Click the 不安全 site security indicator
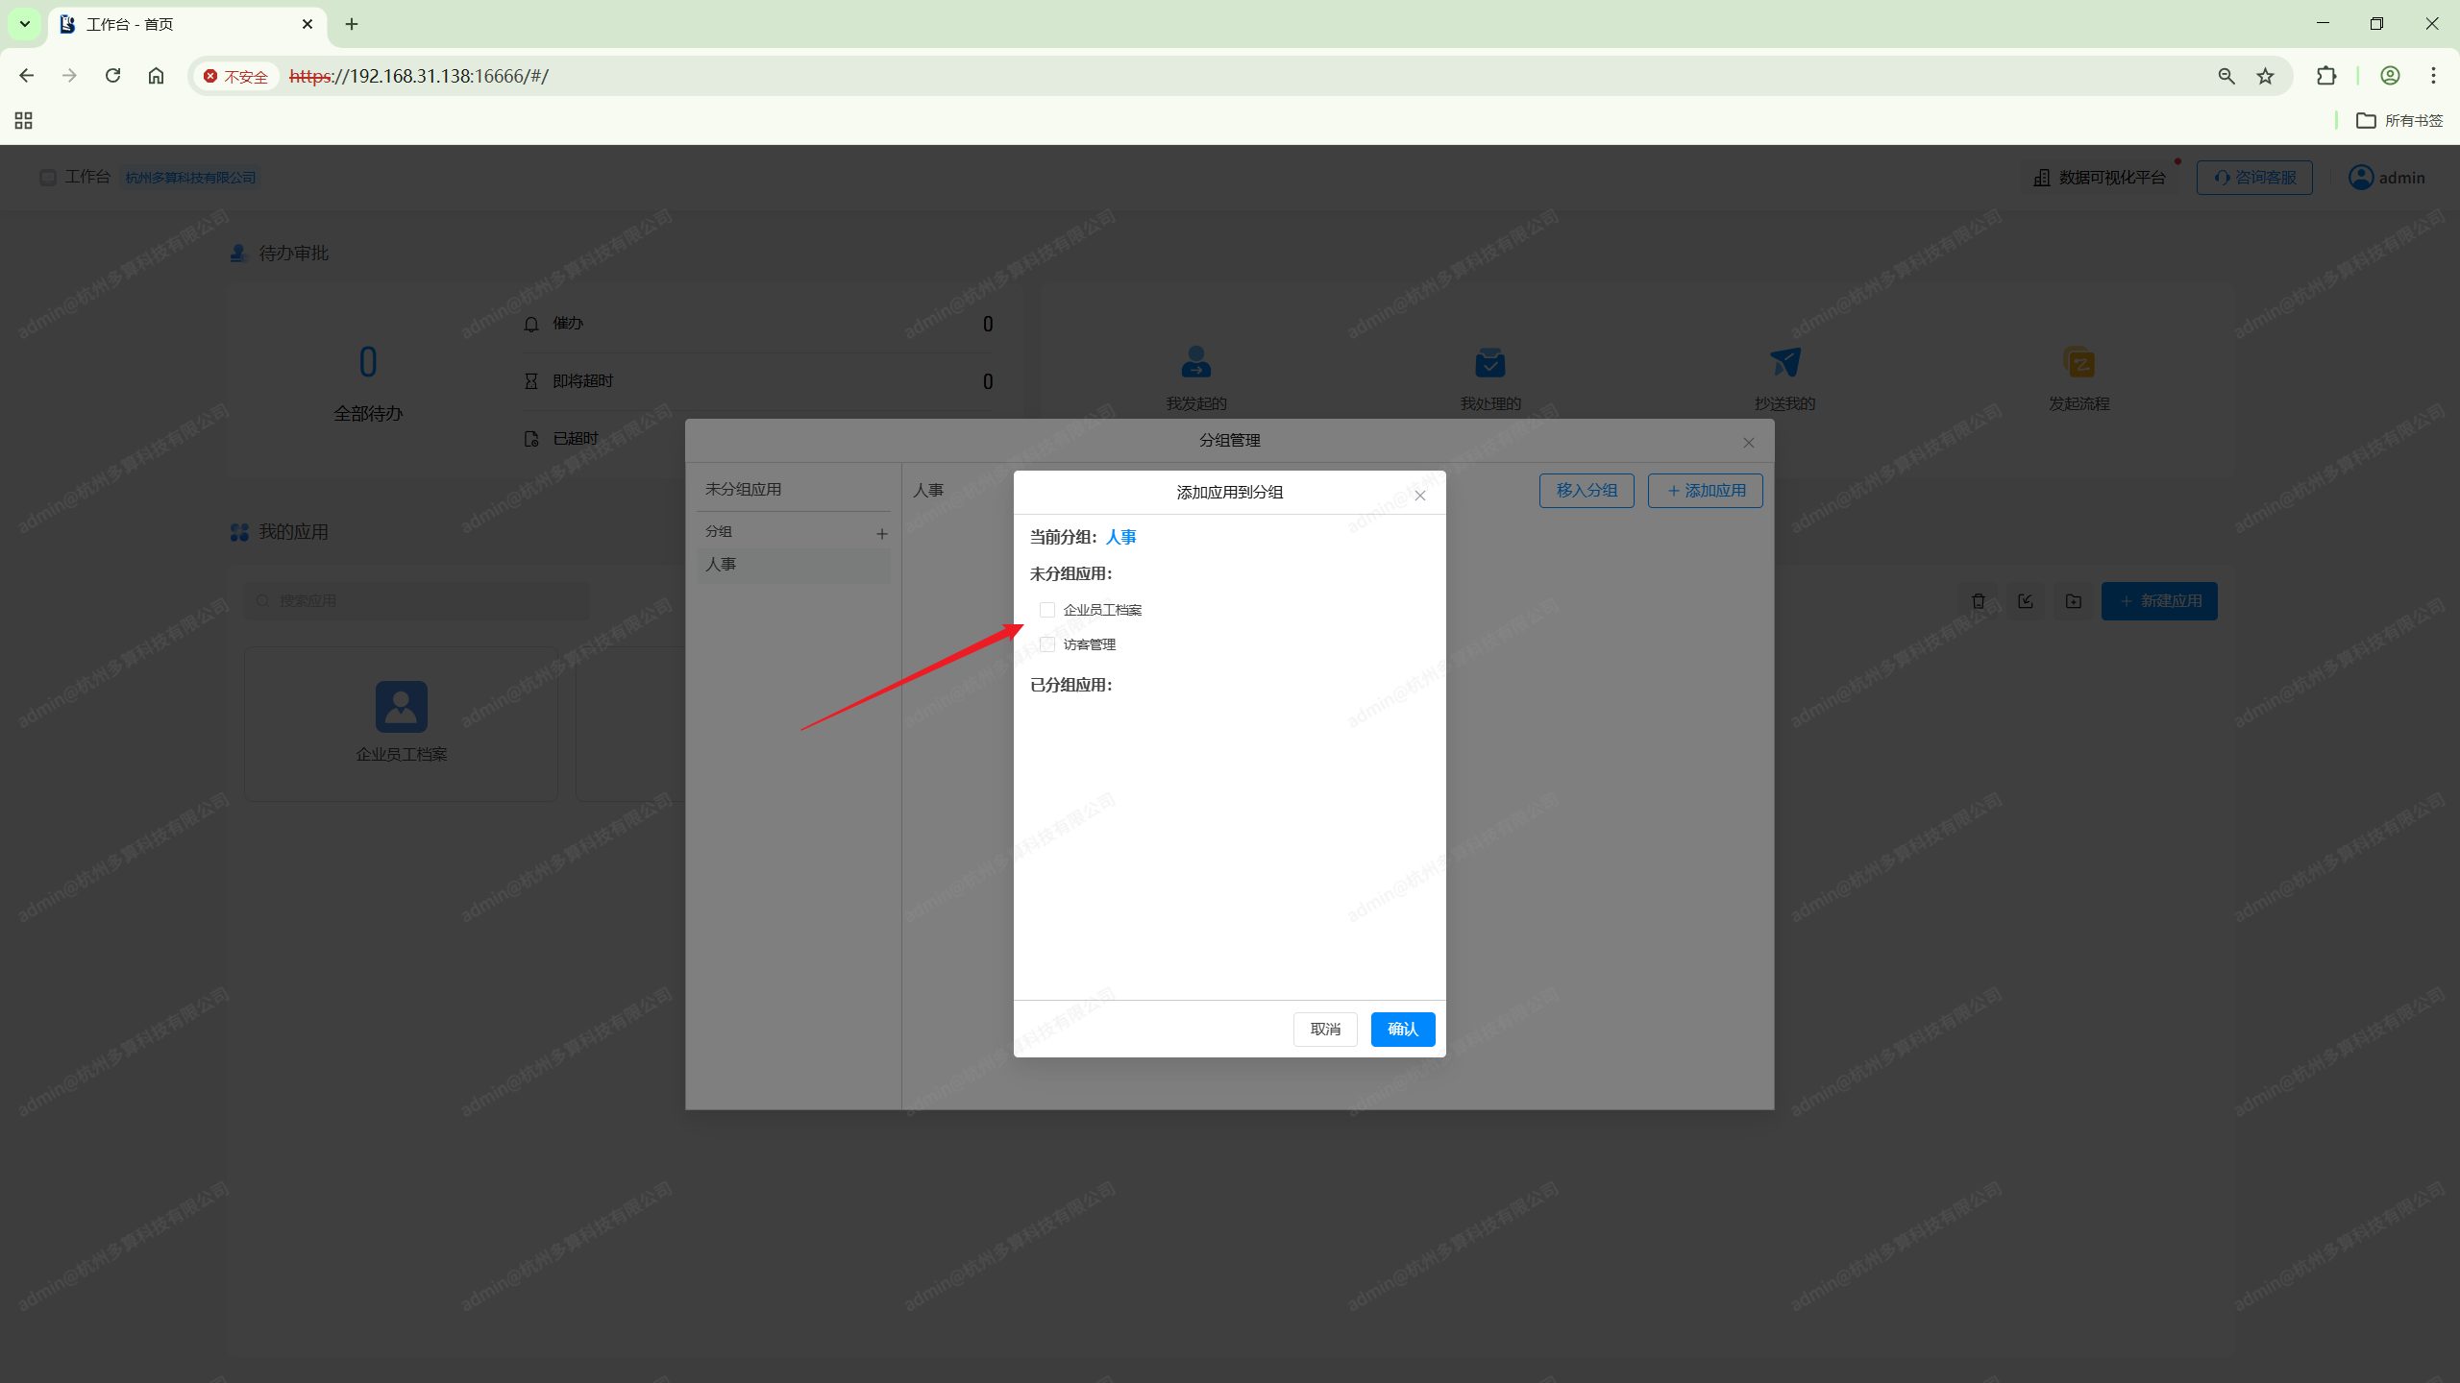 point(236,76)
